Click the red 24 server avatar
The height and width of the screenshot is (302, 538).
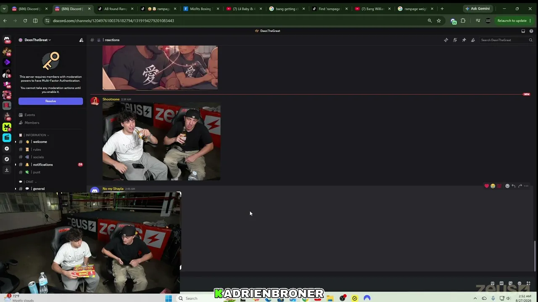7,52
